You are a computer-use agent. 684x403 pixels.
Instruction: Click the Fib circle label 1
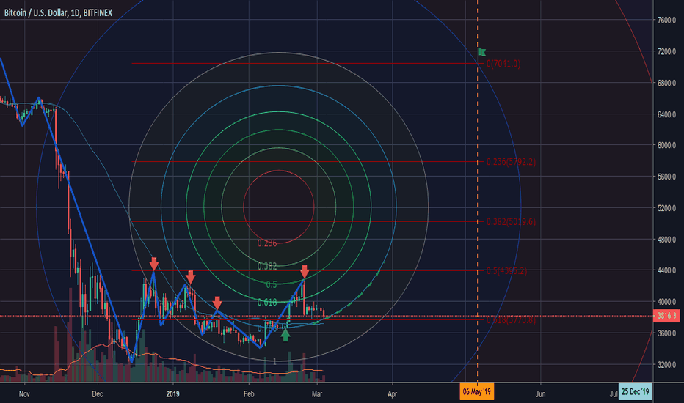click(274, 361)
